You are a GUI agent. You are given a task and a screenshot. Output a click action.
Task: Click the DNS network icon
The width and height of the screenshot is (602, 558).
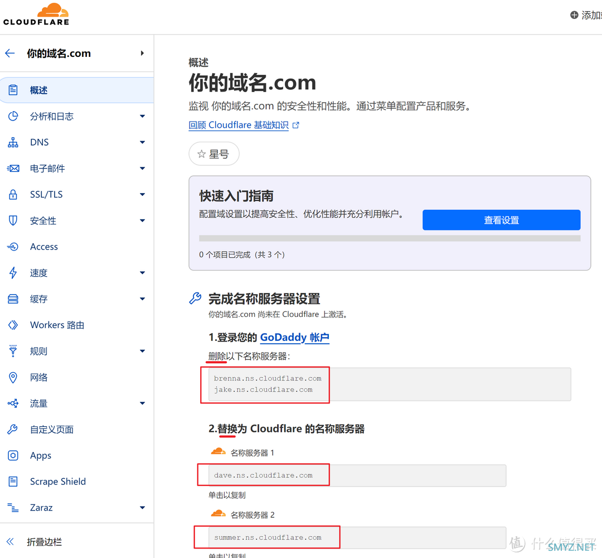(x=13, y=142)
